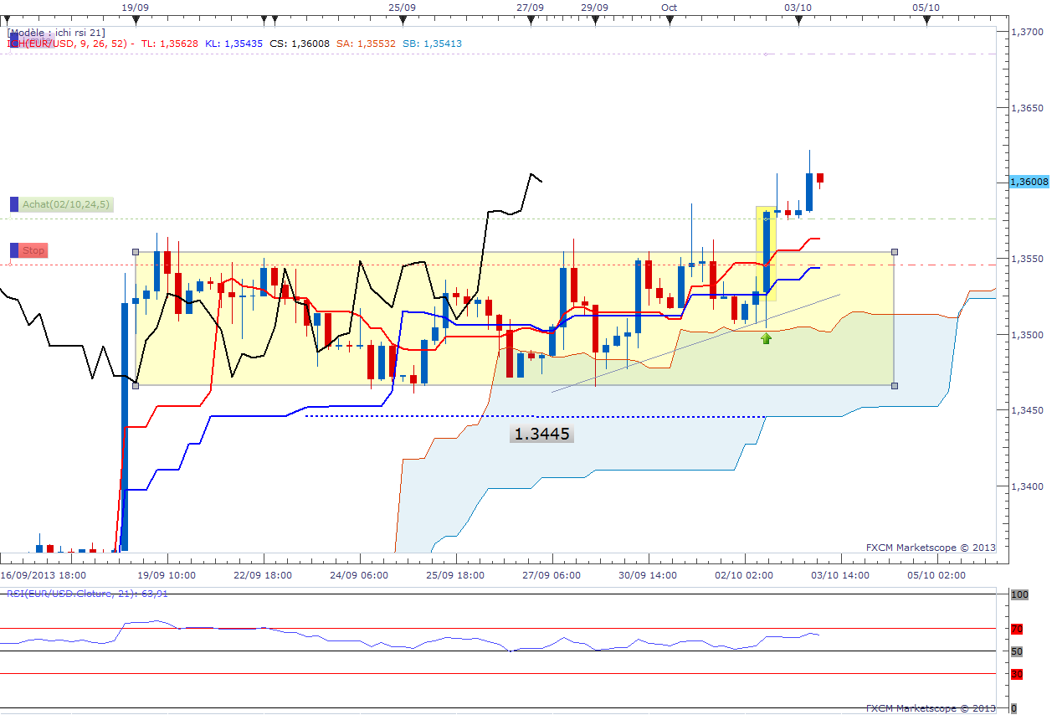Click the TL: 1,35628 legend value
The height and width of the screenshot is (715, 1057).
(x=171, y=44)
